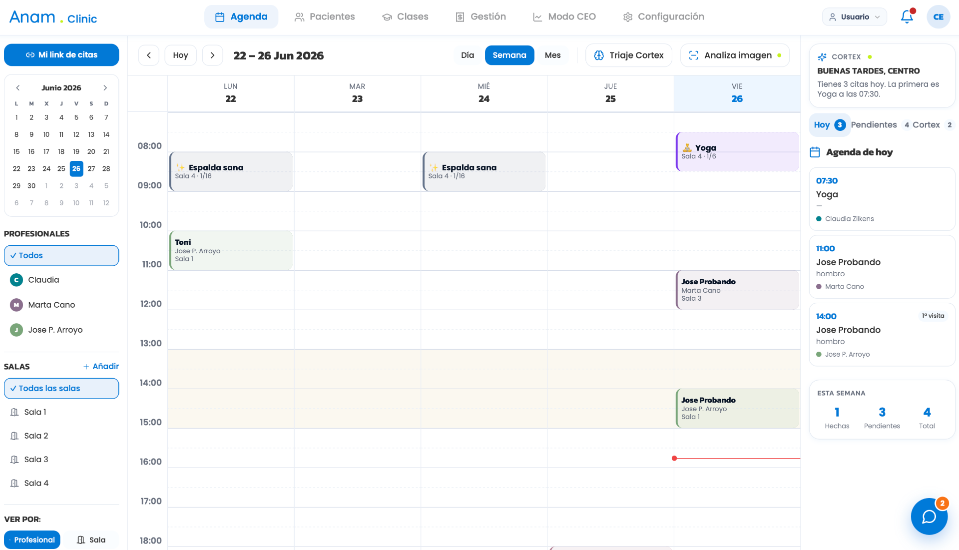The height and width of the screenshot is (550, 959).
Task: Select Marta Cano's avatar icon
Action: click(x=16, y=305)
